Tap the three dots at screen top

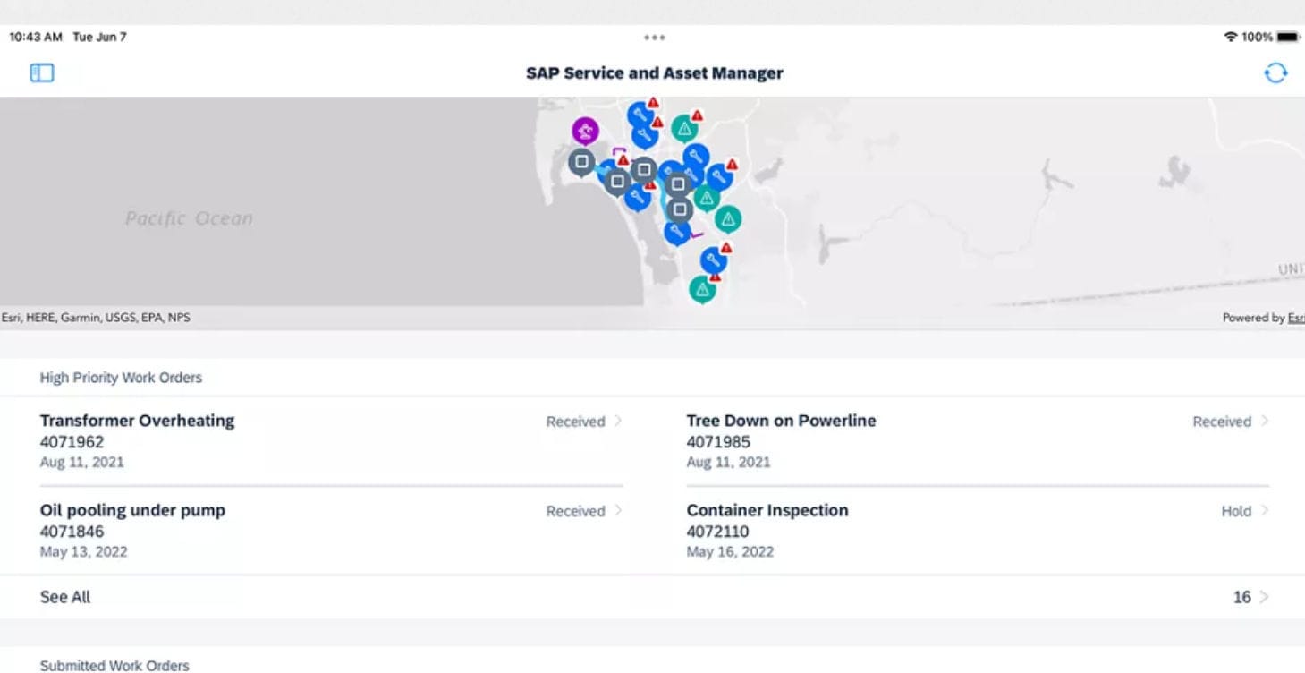654,37
